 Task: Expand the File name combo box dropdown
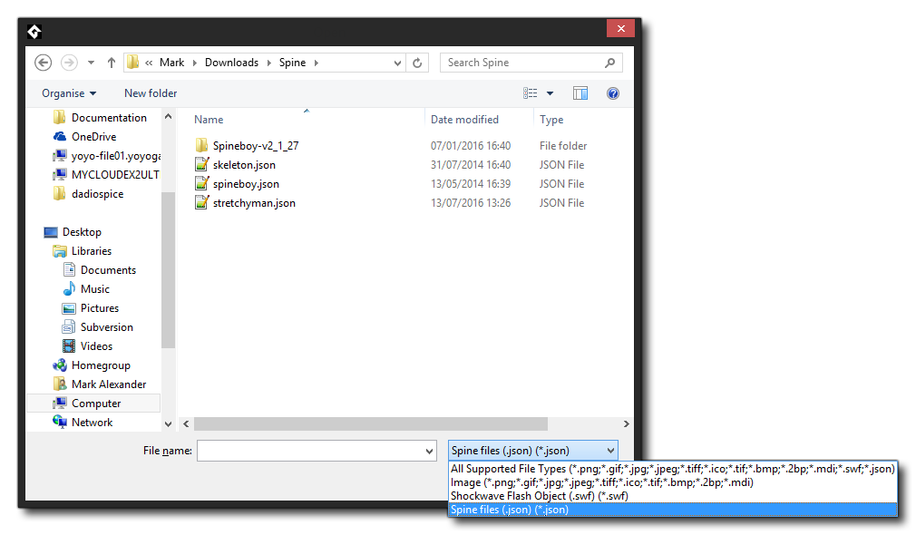(430, 451)
